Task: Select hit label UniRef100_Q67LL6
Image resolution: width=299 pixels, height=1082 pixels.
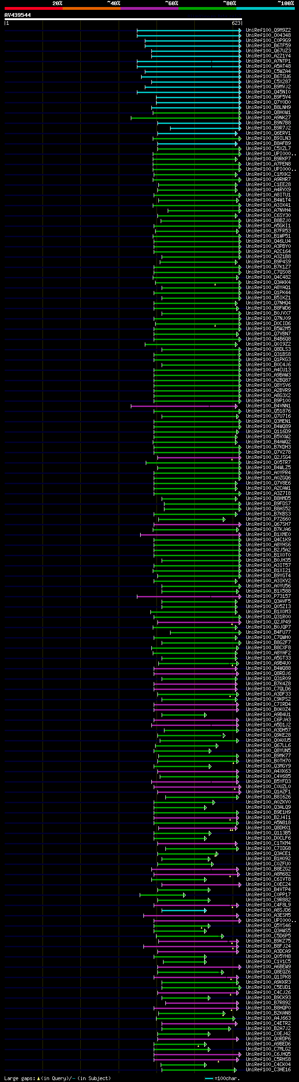Action: tap(268, 746)
